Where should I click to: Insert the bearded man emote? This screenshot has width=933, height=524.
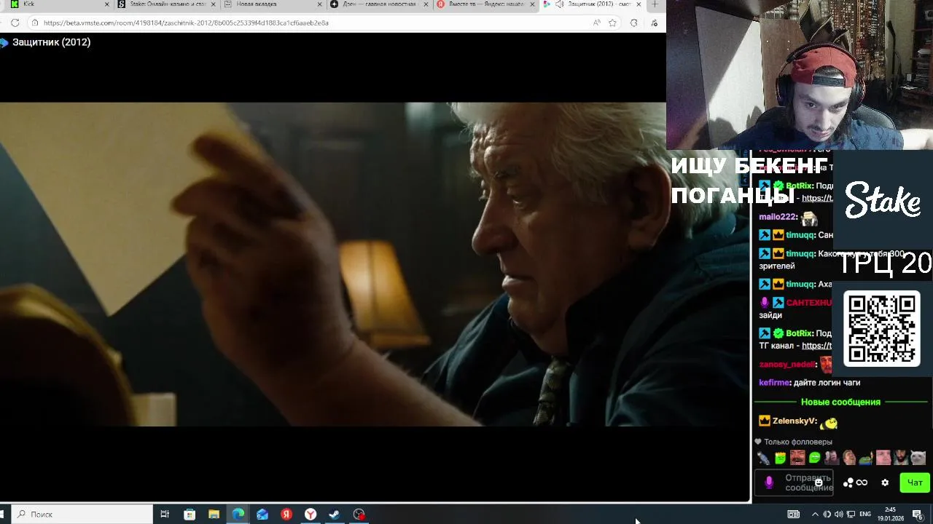[x=901, y=458]
